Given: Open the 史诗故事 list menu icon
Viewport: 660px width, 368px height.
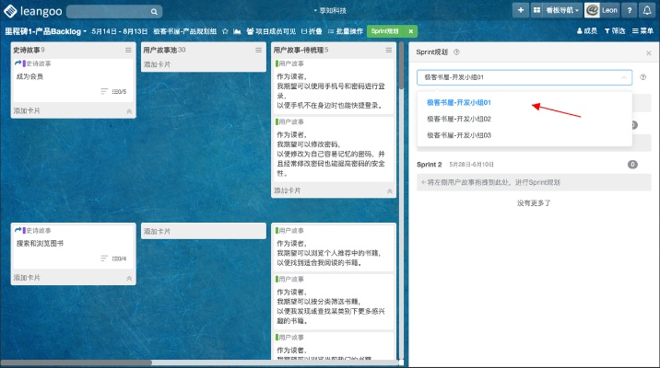Looking at the screenshot, I should [x=129, y=50].
